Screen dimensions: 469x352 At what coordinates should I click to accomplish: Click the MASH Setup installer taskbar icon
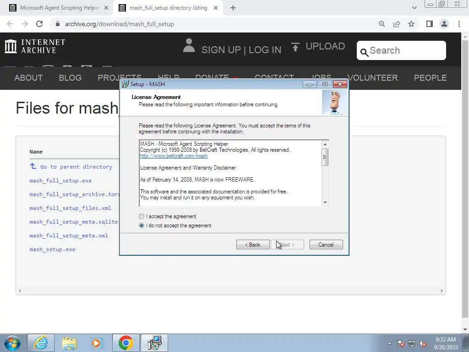pos(154,343)
